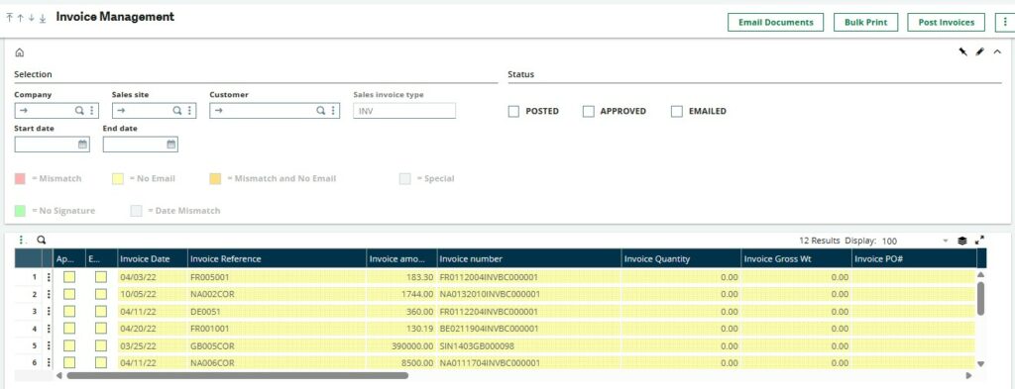Screen dimensions: 1015x389
Task: Open Sales site field actions menu
Action: click(x=189, y=111)
